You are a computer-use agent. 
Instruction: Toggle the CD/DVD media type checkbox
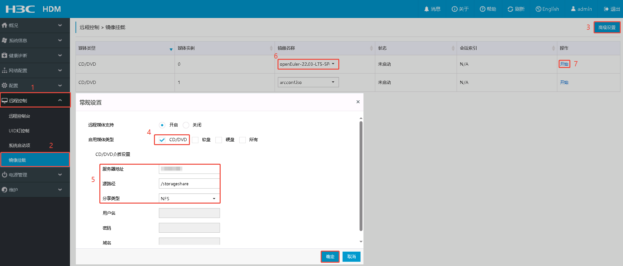(x=162, y=140)
